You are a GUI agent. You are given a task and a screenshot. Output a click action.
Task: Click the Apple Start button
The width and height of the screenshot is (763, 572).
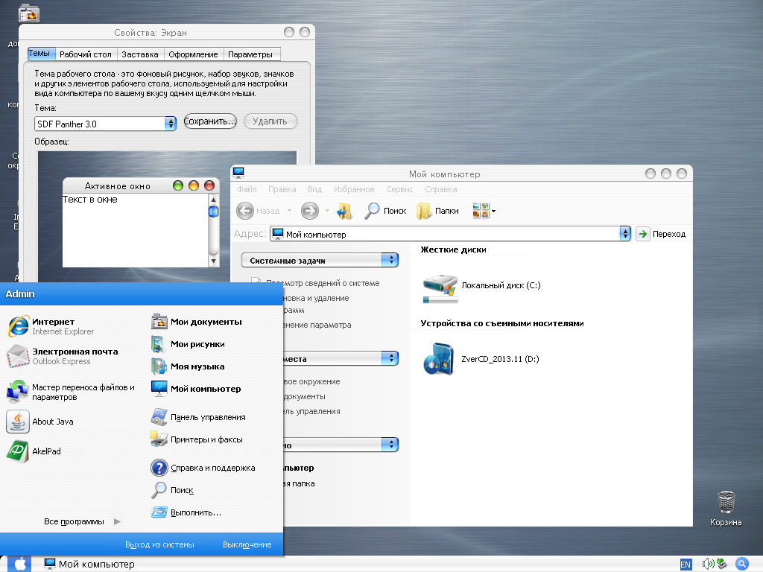pyautogui.click(x=19, y=564)
